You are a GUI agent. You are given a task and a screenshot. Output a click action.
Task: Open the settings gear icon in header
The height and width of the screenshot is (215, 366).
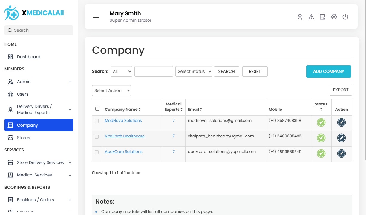334,17
